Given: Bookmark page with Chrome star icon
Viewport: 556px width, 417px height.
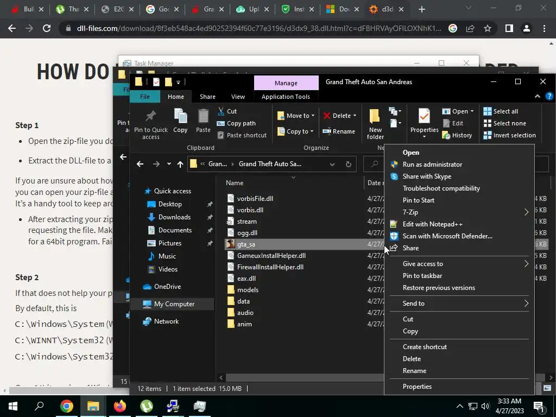Looking at the screenshot, I should tap(488, 28).
